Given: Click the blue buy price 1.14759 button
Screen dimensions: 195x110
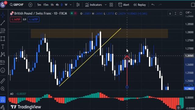Looking at the screenshot, I should [34, 20].
